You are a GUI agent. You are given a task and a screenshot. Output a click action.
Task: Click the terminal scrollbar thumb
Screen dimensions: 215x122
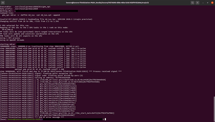[214, 109]
